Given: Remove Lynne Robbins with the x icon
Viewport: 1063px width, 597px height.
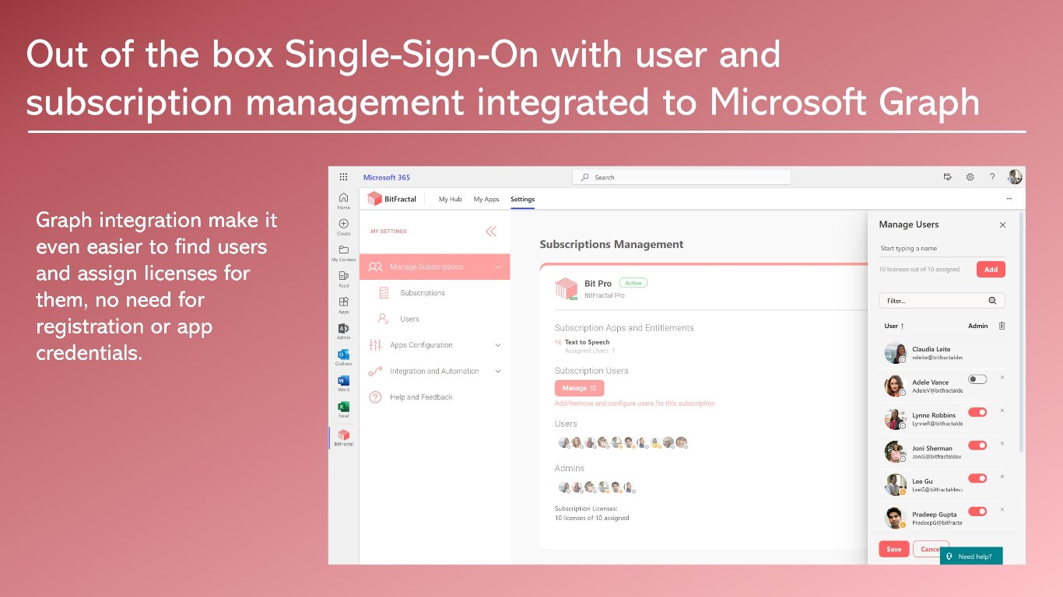Looking at the screenshot, I should (1002, 410).
